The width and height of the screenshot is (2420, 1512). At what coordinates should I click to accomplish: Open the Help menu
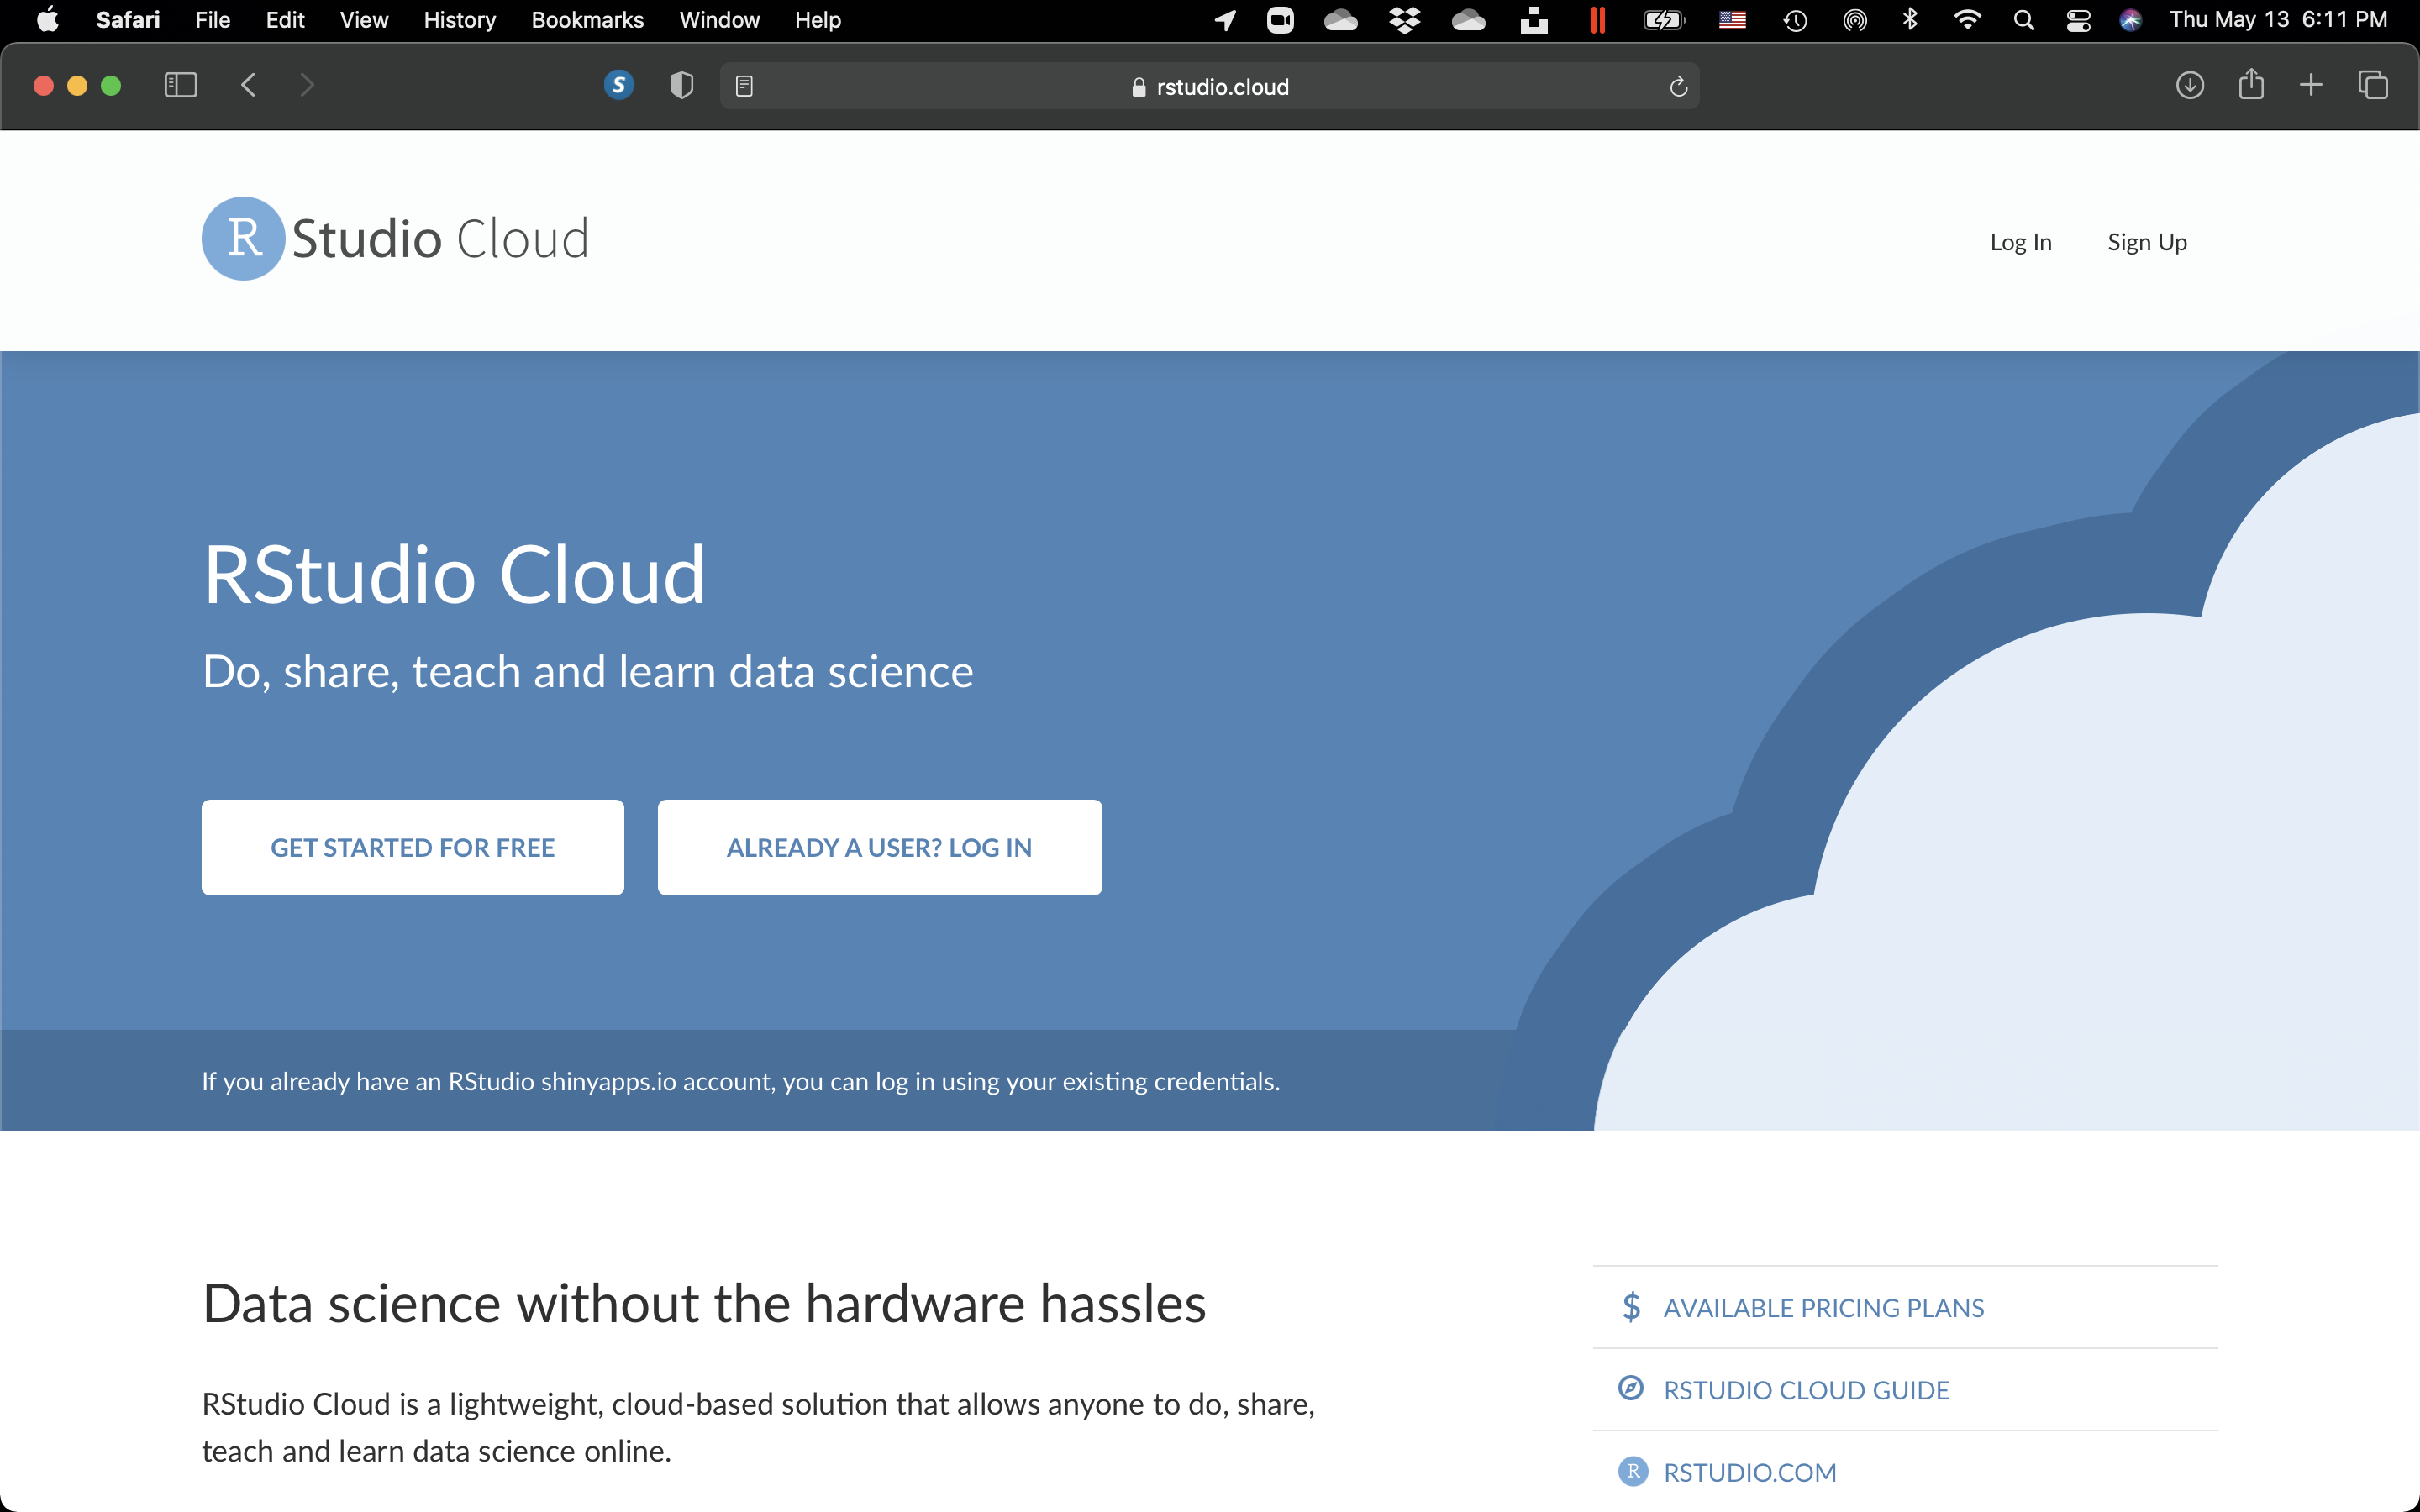817,20
